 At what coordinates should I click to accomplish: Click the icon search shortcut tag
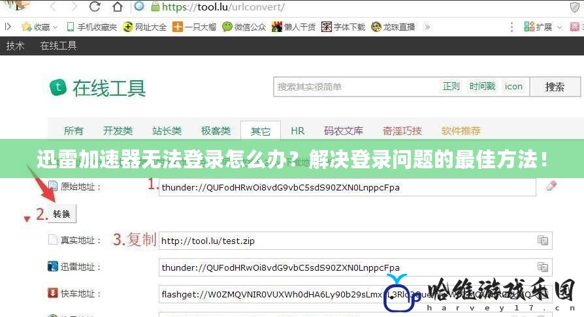tap(513, 87)
